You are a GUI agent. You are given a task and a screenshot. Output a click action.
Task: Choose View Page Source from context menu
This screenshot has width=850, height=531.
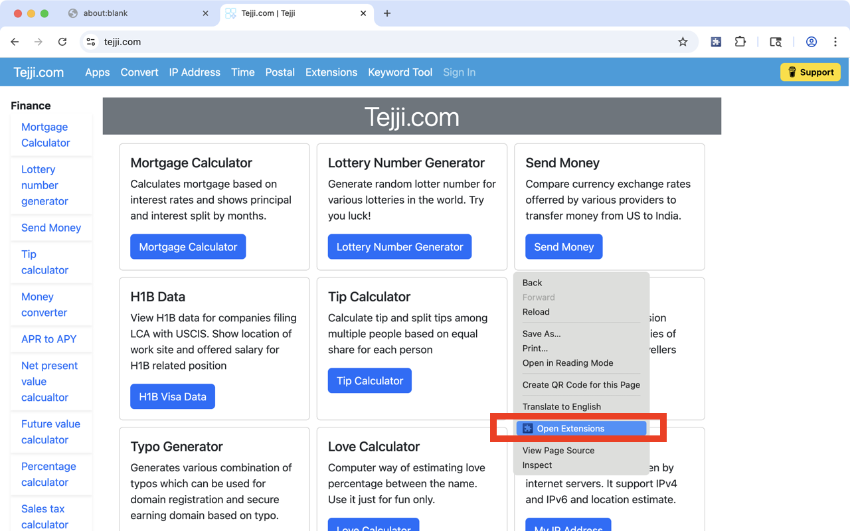581,451
